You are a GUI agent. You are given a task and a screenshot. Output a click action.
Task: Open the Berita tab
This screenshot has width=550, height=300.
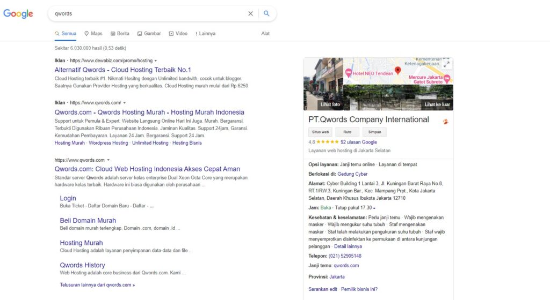[x=120, y=34]
